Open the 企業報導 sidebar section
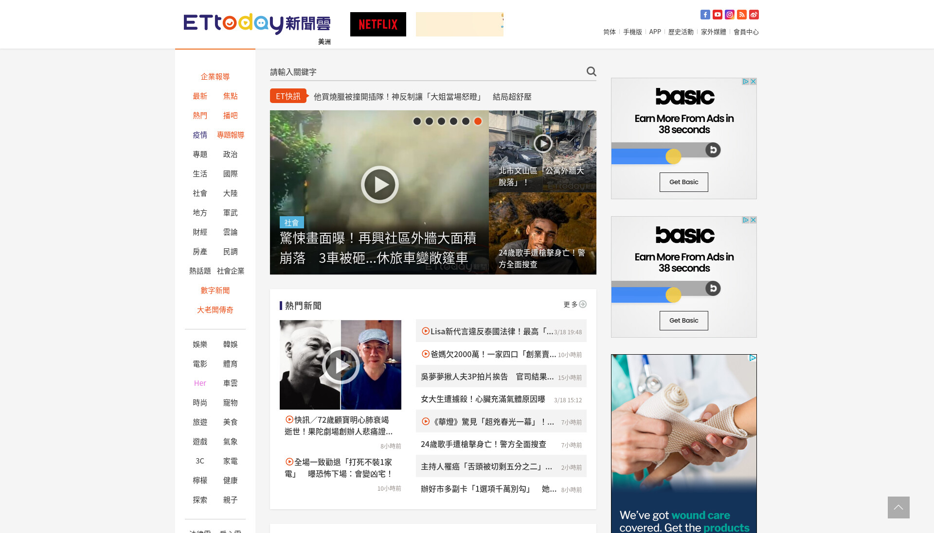This screenshot has height=533, width=934. [x=215, y=77]
